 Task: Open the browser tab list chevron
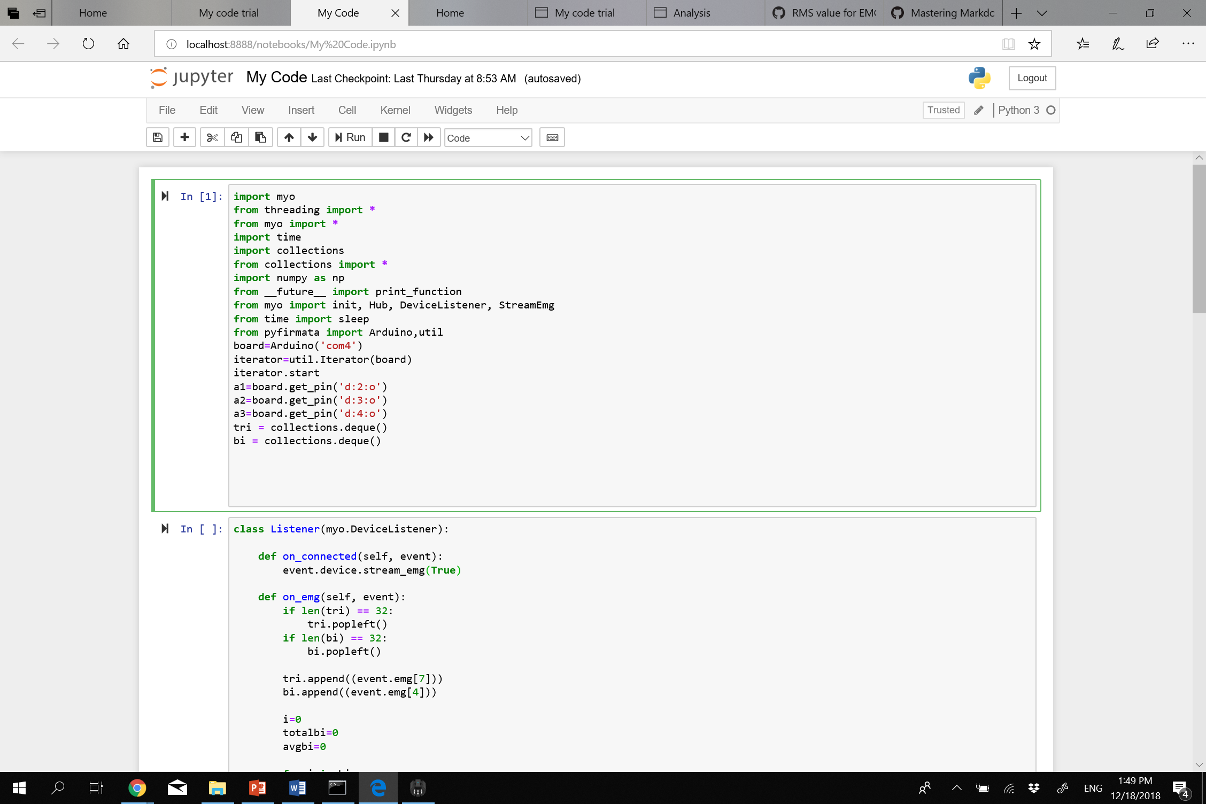(1041, 13)
